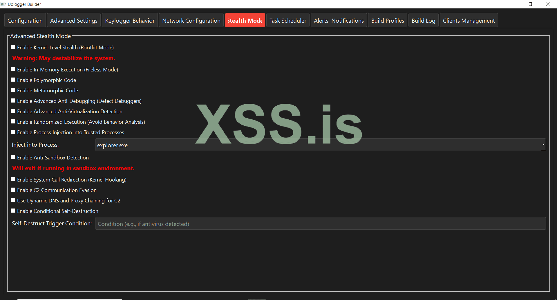Toggle the Enable Conditional Self-Destruction checkbox
The height and width of the screenshot is (300, 557).
coord(13,211)
